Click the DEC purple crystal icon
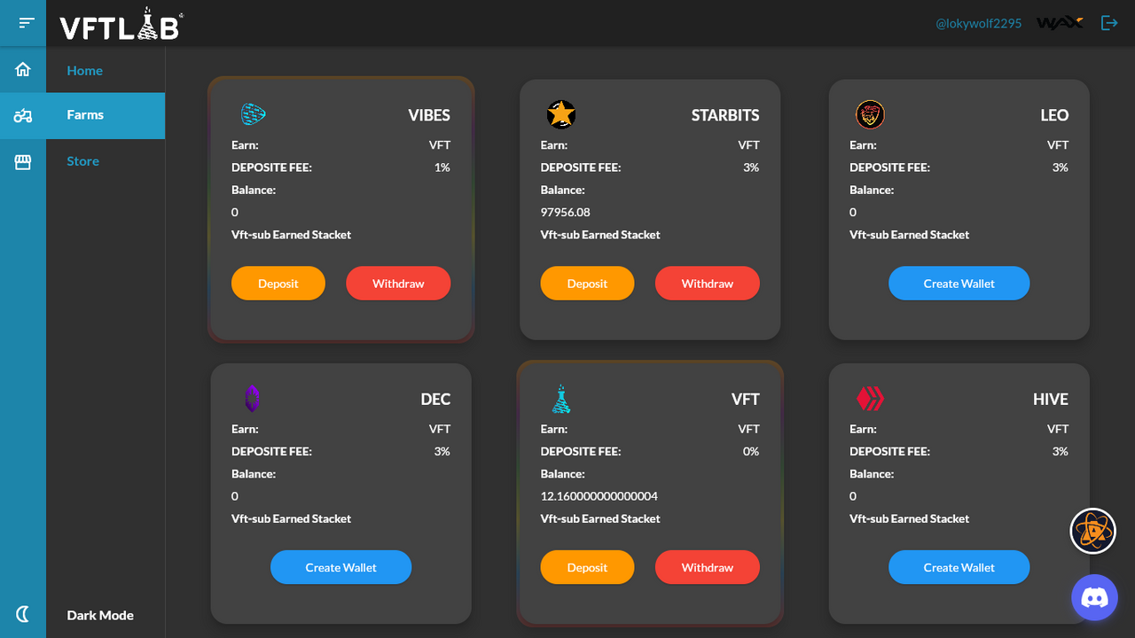This screenshot has height=638, width=1135. [x=252, y=399]
